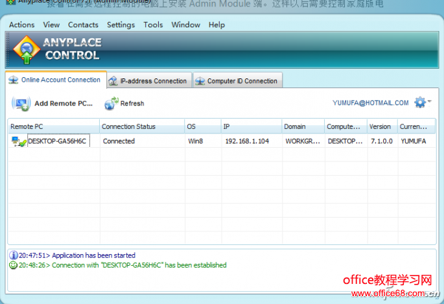The height and width of the screenshot is (304, 444).
Task: Sort by Version column header
Action: coord(382,126)
